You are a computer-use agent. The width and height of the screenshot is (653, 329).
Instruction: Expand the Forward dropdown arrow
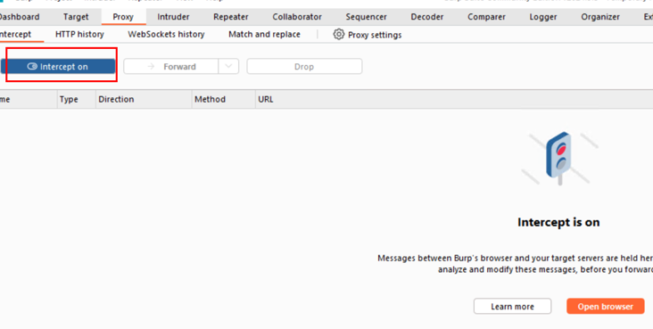click(x=228, y=67)
